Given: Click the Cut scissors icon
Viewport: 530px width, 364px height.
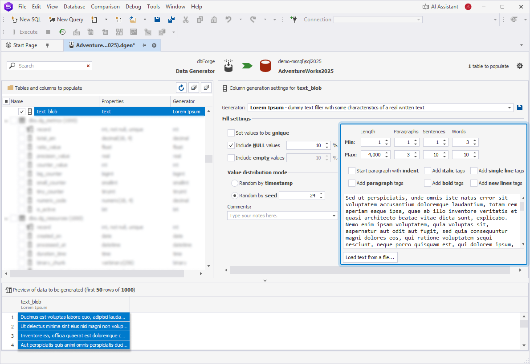Looking at the screenshot, I should pyautogui.click(x=186, y=20).
